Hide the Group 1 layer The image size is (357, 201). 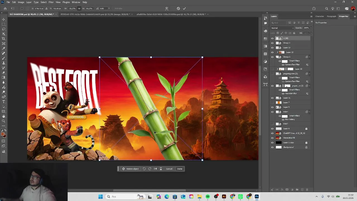coord(272,43)
